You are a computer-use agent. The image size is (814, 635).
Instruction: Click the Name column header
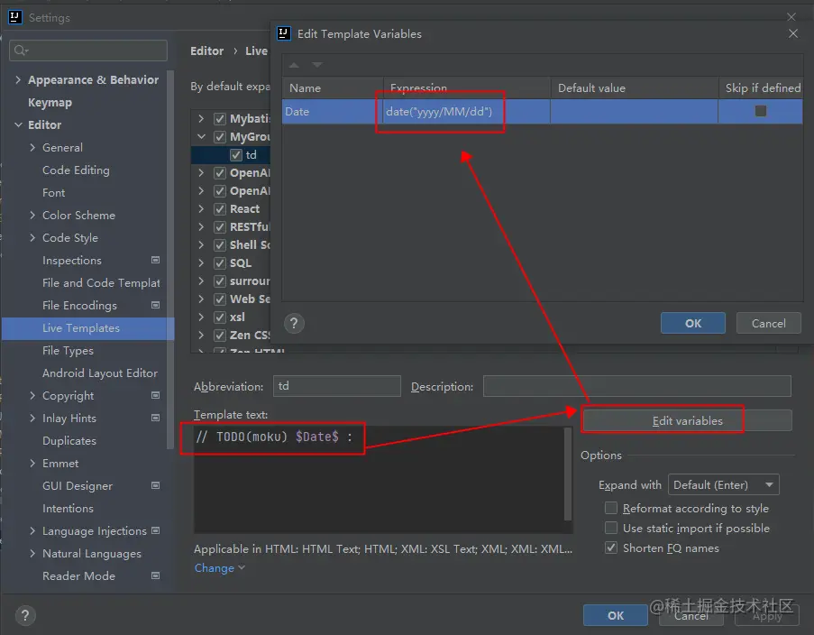pos(333,87)
